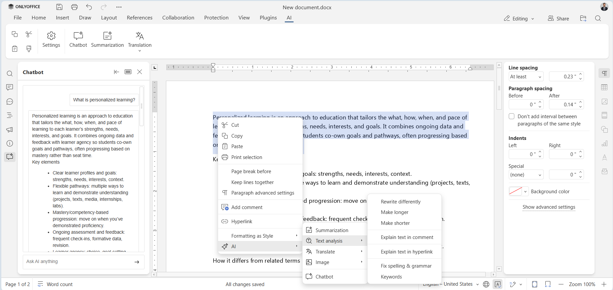The width and height of the screenshot is (613, 290).
Task: Print the document from the title bar
Action: pyautogui.click(x=75, y=7)
